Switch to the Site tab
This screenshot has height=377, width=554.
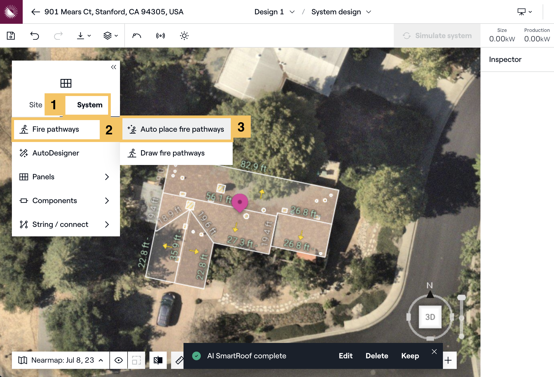pyautogui.click(x=36, y=105)
